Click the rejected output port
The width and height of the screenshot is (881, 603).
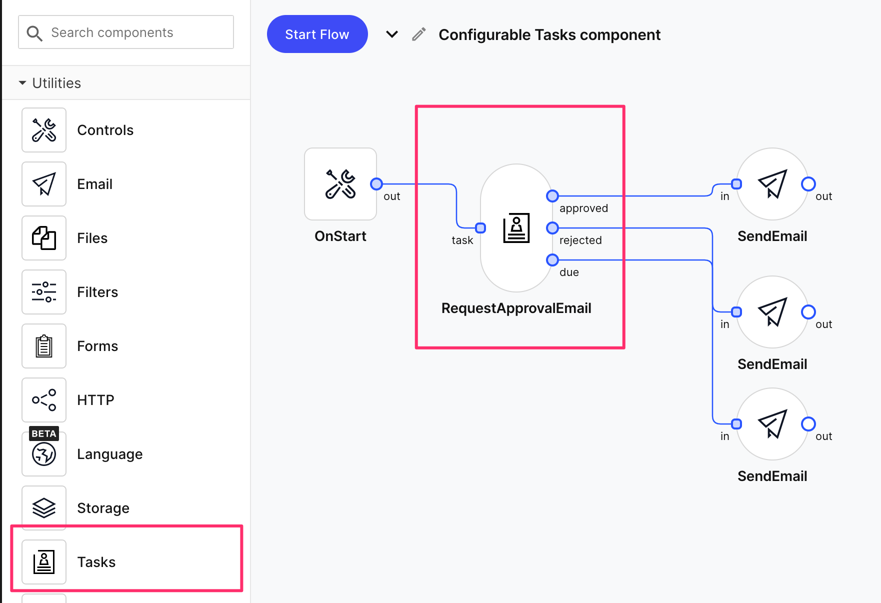tap(552, 228)
